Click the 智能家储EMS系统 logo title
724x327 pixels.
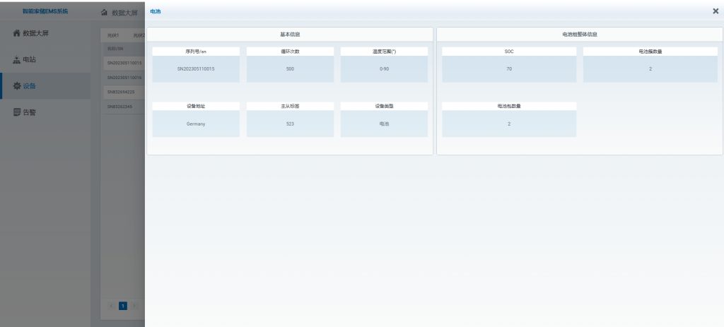pos(45,11)
